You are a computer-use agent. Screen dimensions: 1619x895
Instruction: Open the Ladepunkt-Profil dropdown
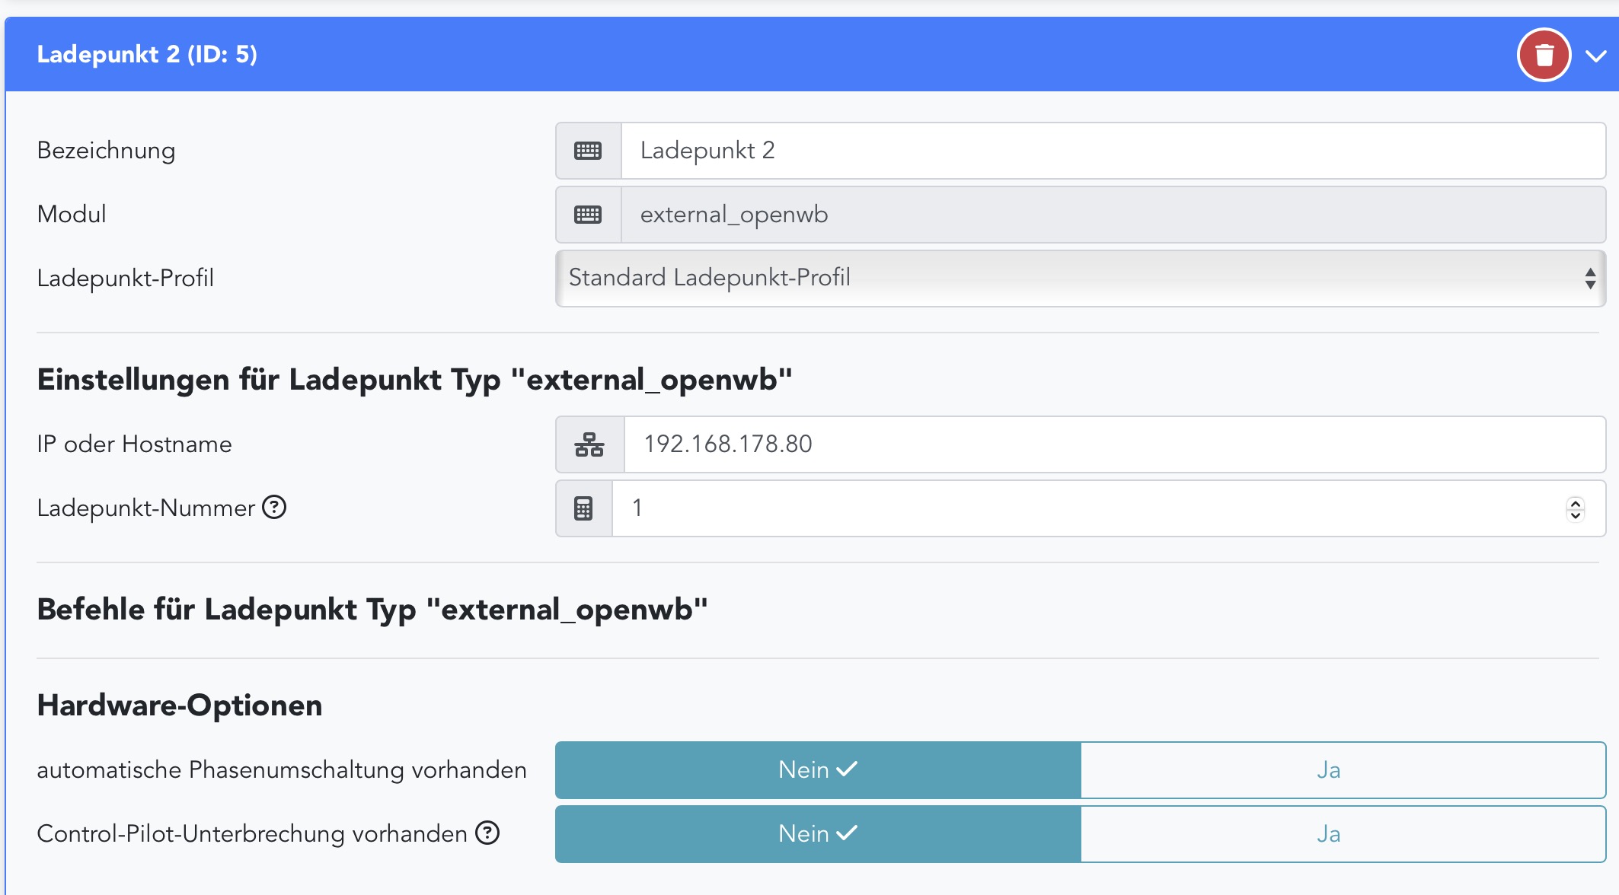point(1080,279)
